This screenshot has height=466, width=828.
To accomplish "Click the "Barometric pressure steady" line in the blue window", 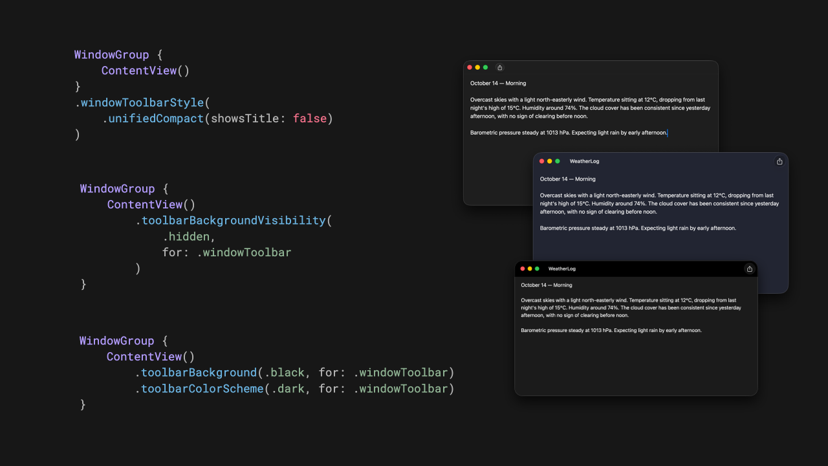I will (638, 228).
